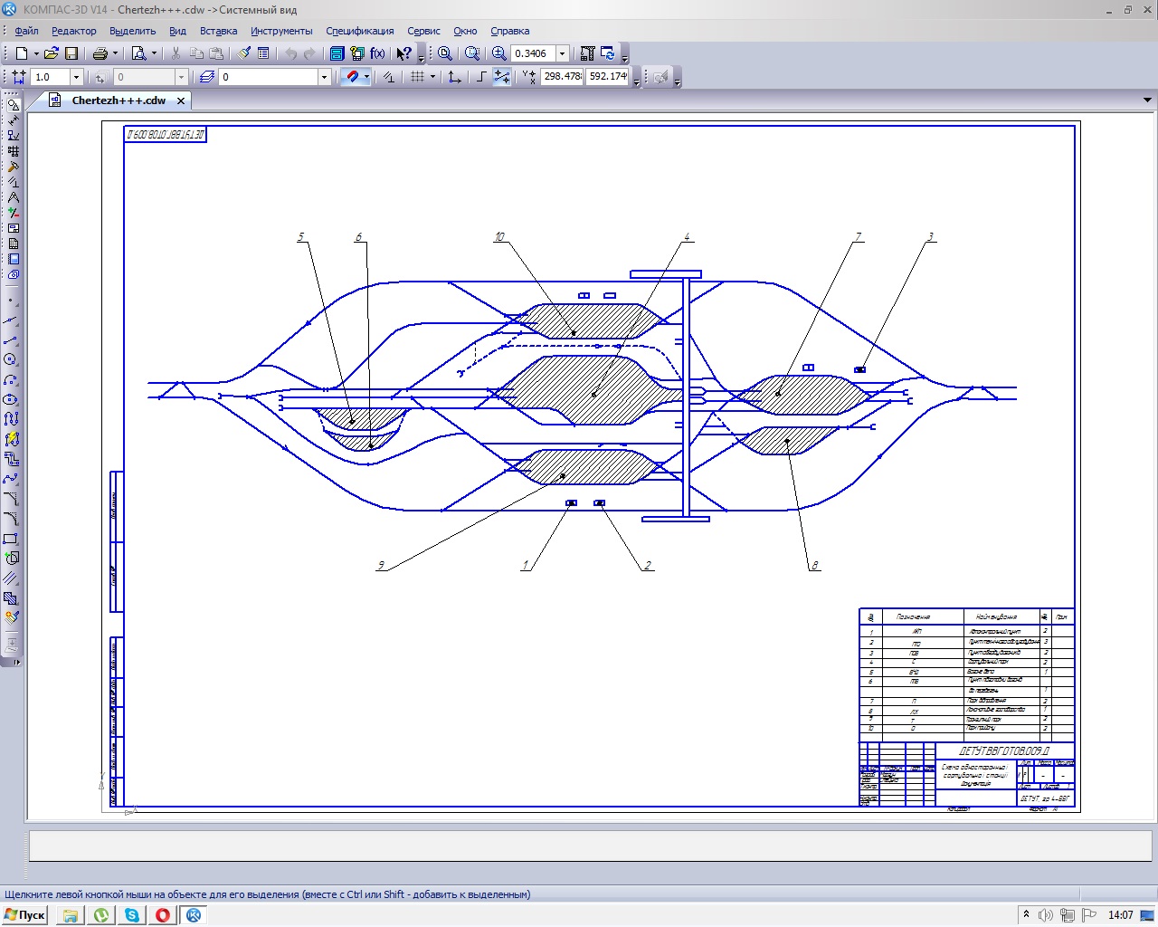The width and height of the screenshot is (1158, 927).
Task: Open grid settings dropdown arrow
Action: click(432, 77)
